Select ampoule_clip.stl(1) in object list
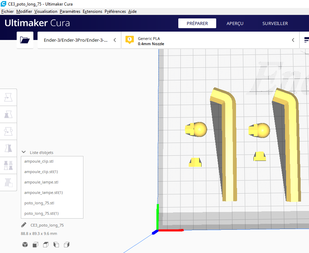 coord(52,172)
